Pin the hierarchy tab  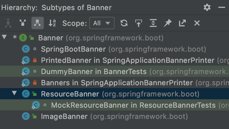(x=168, y=23)
